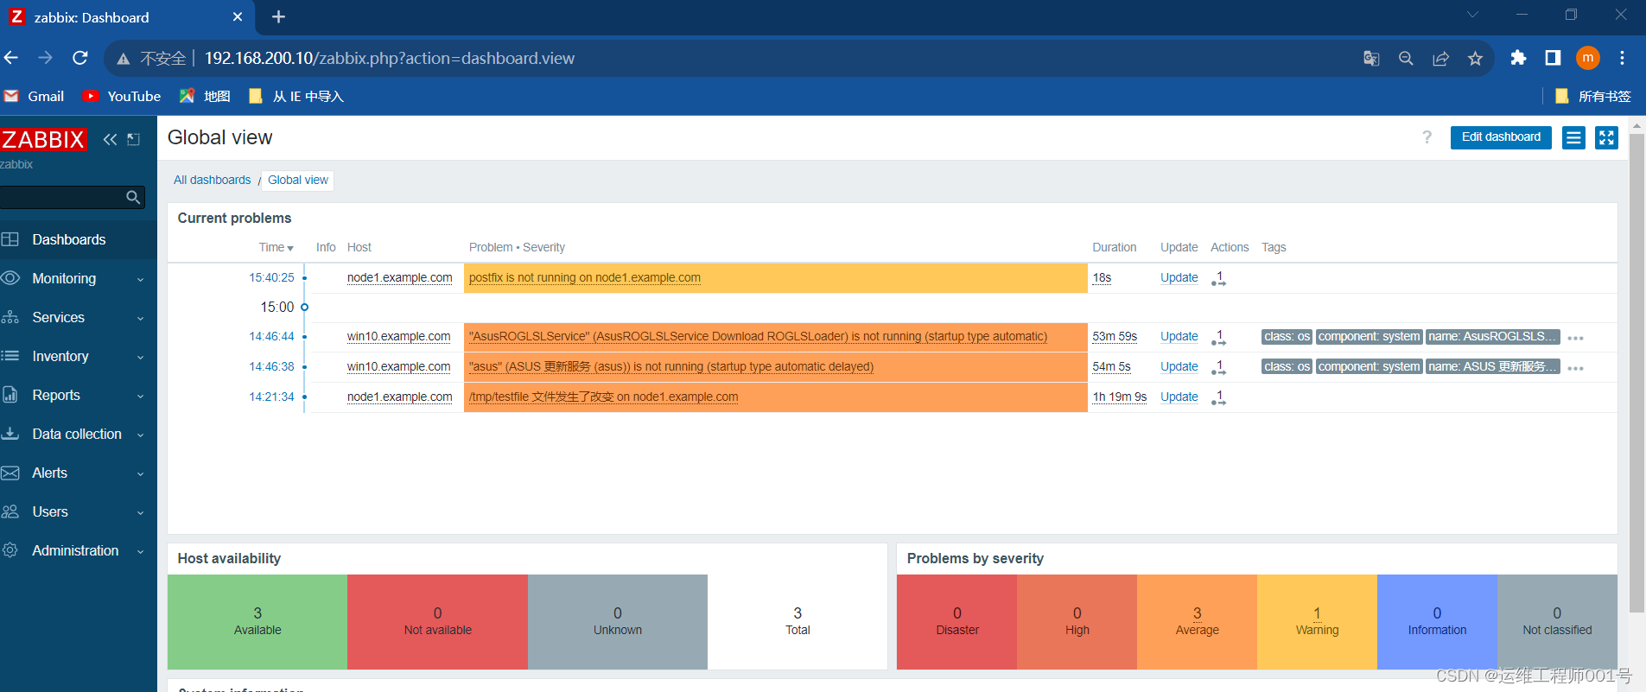Expand the Monitoring menu chevron
Image resolution: width=1646 pixels, height=692 pixels.
pyautogui.click(x=140, y=280)
